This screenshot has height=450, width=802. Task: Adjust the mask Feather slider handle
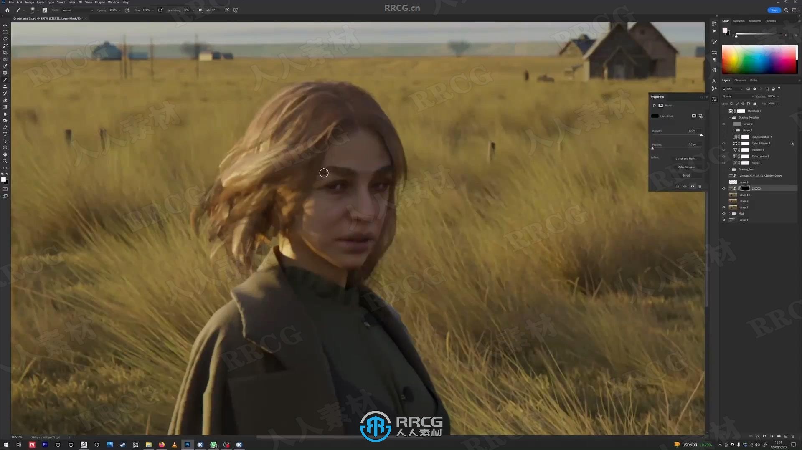[652, 148]
